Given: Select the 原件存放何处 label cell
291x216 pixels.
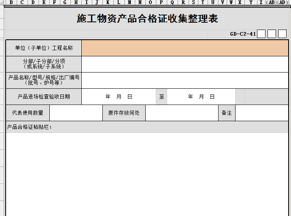Looking at the screenshot, I should click(x=124, y=113).
